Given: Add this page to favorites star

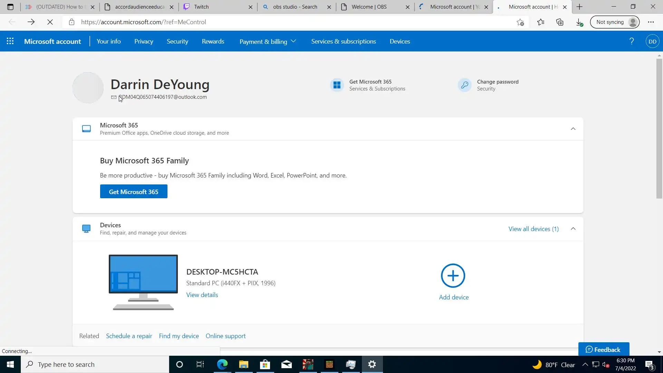Looking at the screenshot, I should [x=520, y=22].
